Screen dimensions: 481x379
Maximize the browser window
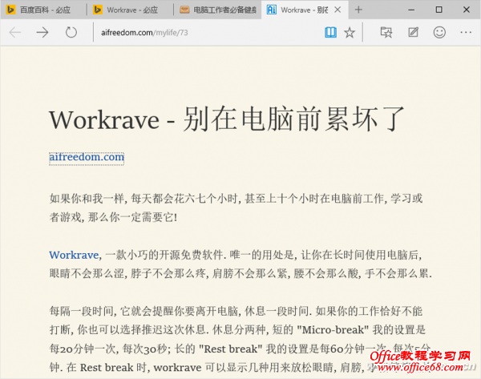439,10
